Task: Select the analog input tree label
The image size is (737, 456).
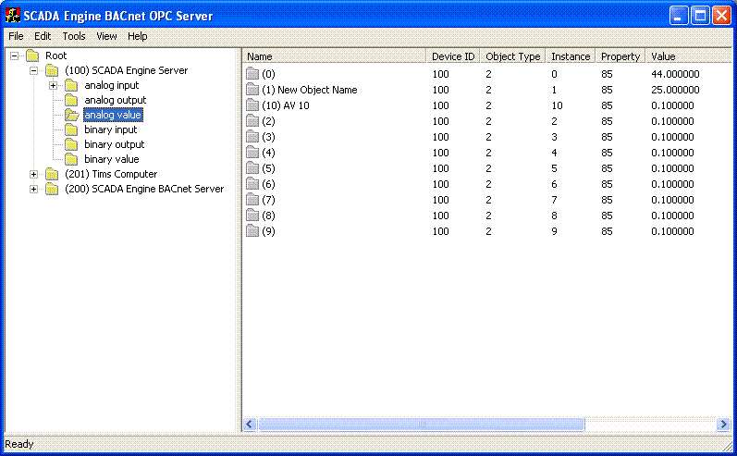Action: point(111,85)
